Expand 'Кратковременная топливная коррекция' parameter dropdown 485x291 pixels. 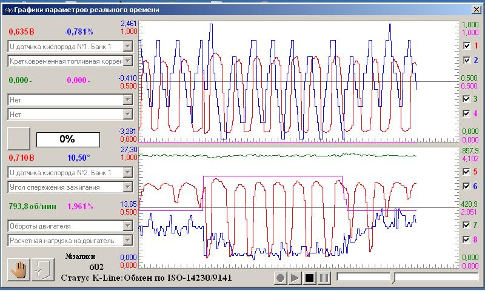[x=127, y=61]
